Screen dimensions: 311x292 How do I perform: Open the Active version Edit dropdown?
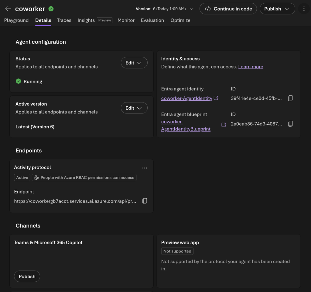coord(134,108)
